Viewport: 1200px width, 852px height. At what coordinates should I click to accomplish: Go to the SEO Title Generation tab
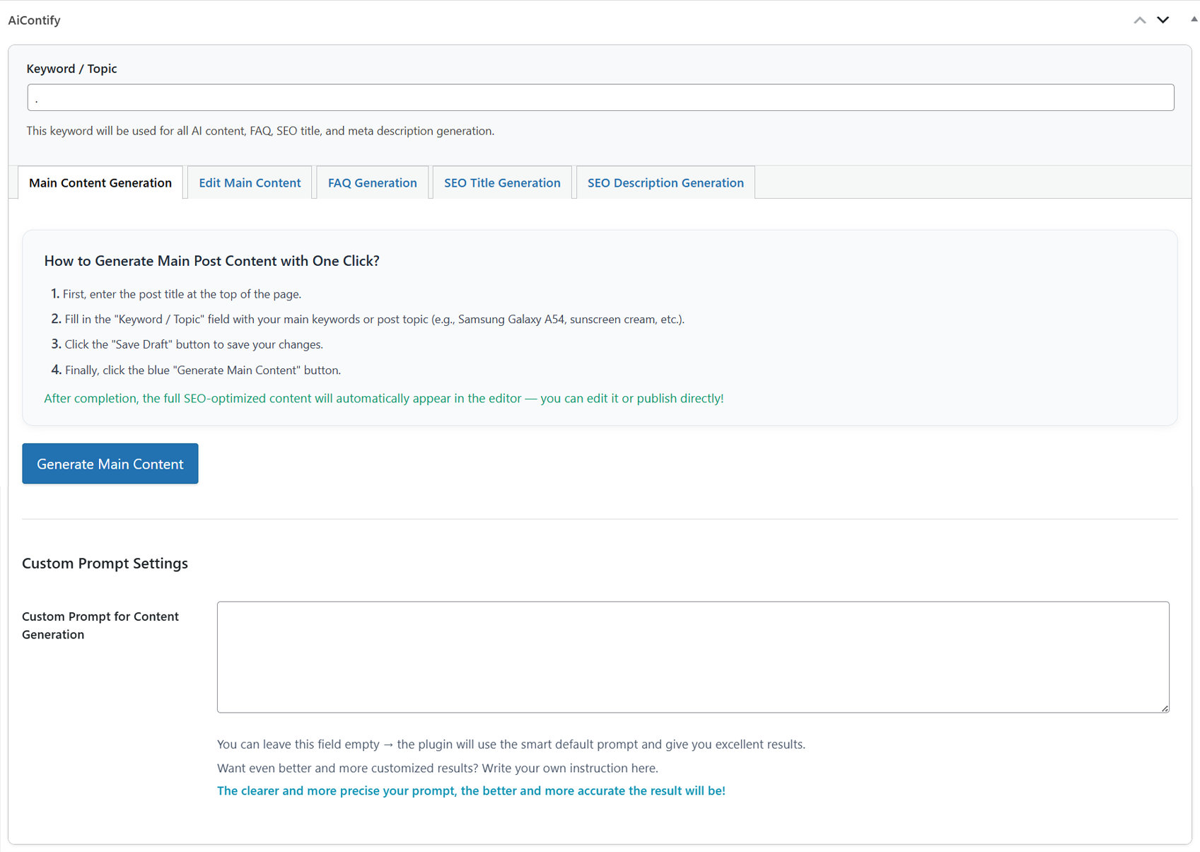coord(502,182)
